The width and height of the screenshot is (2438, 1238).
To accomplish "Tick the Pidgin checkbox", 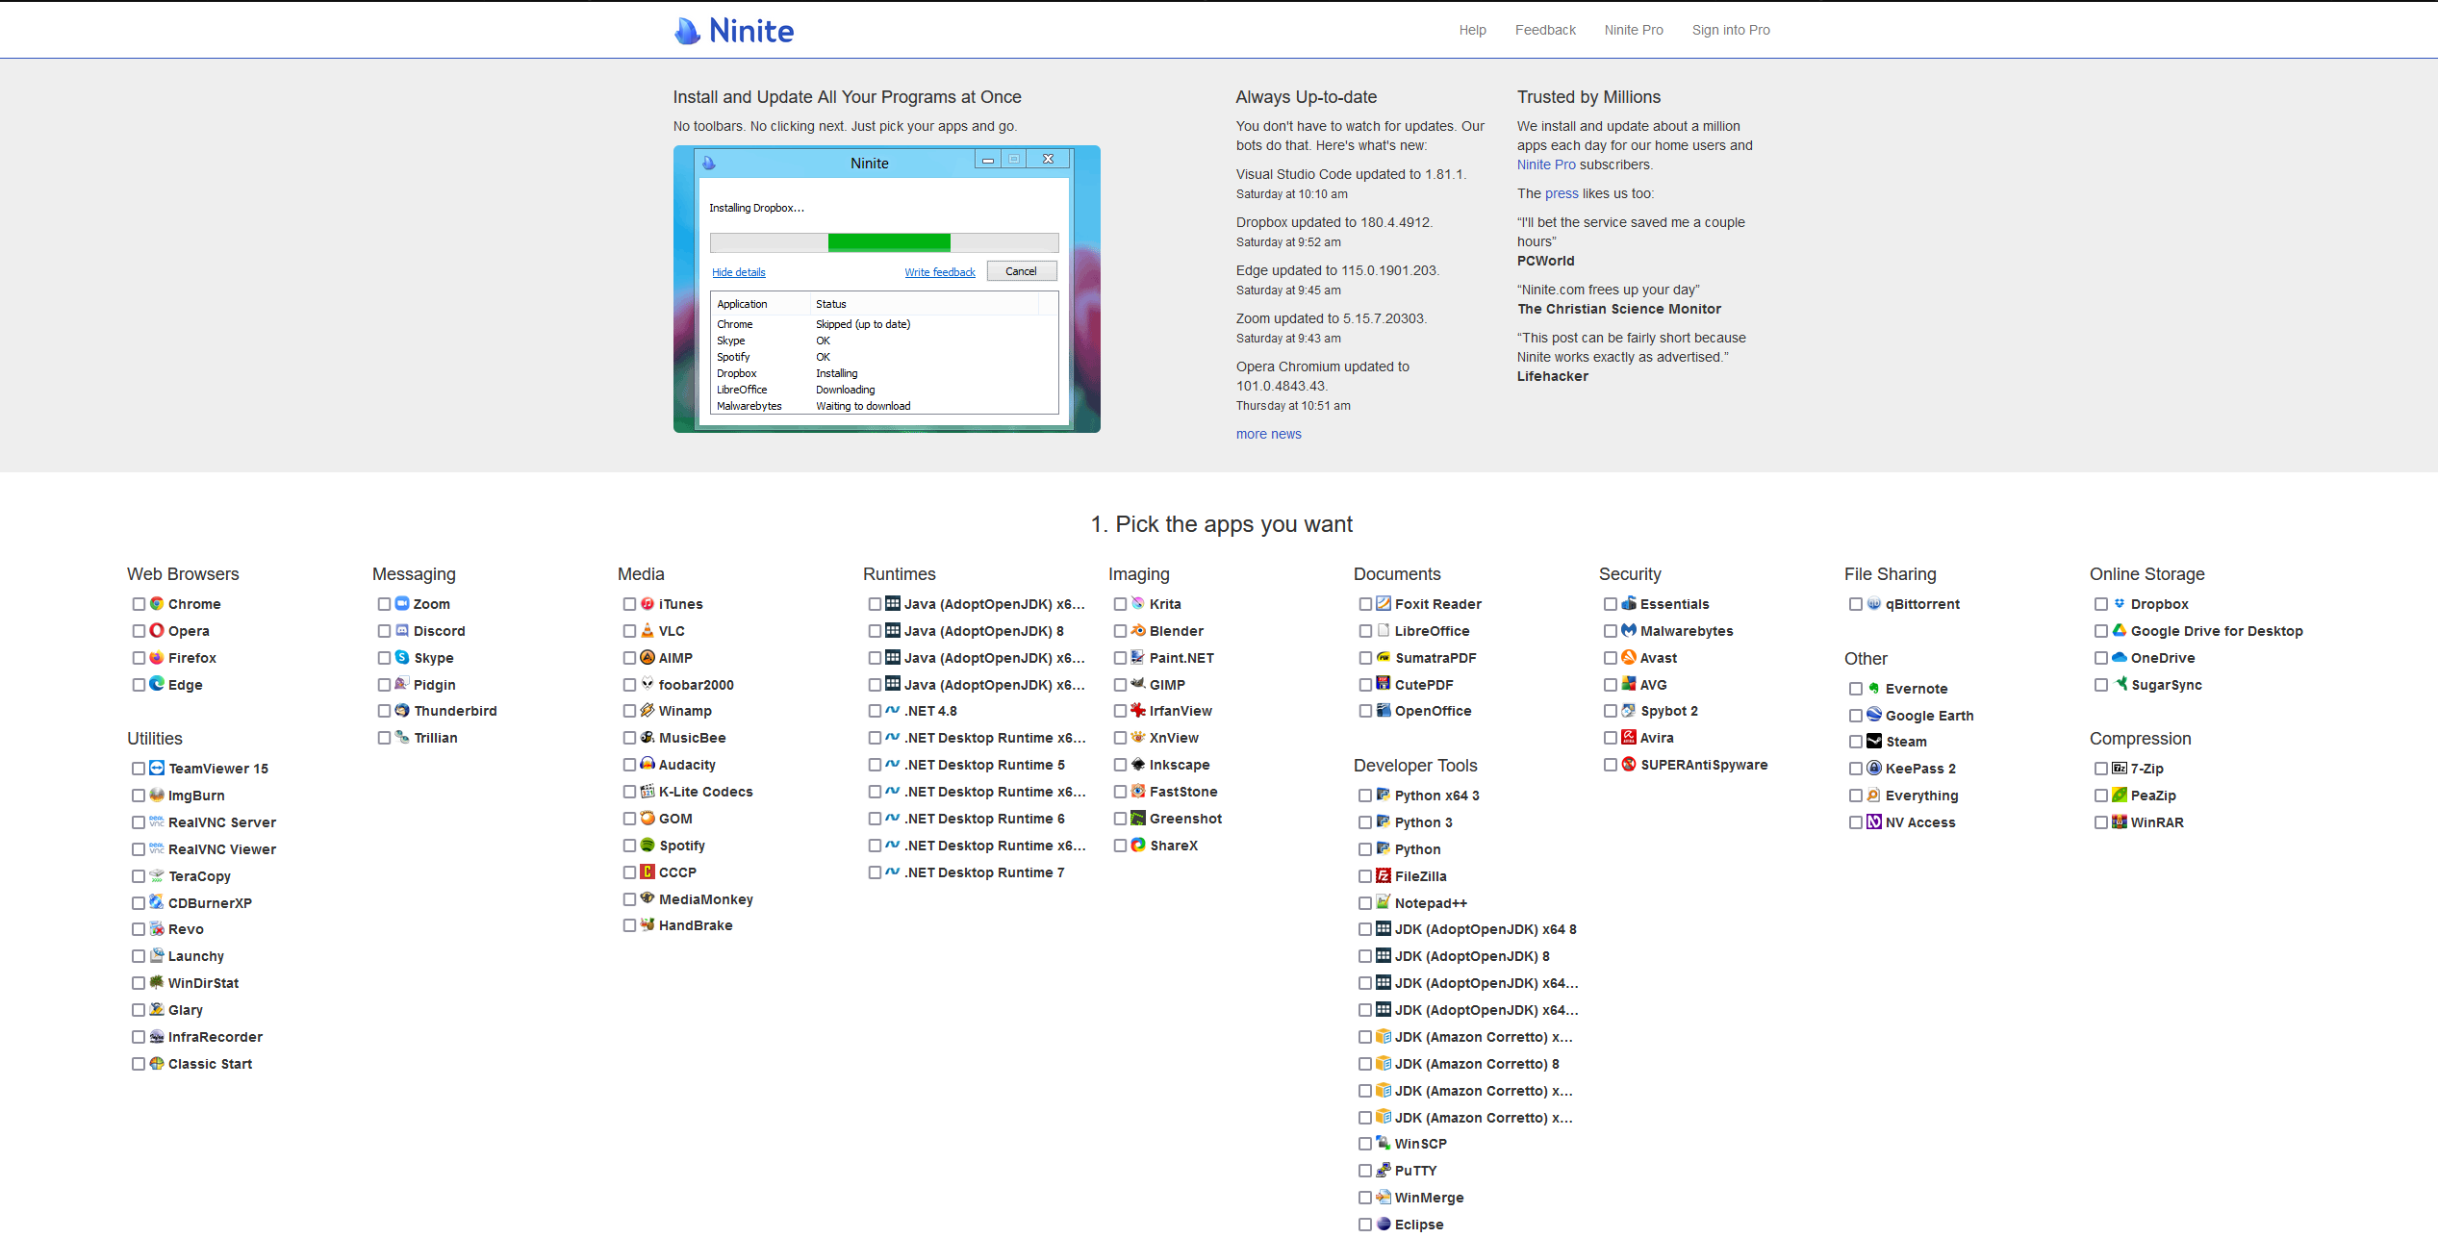I will tap(384, 685).
